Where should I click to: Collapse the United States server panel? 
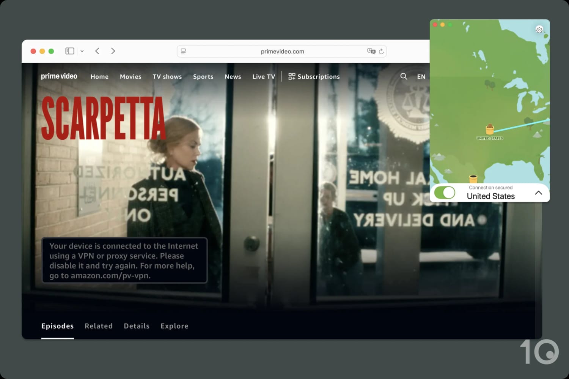[539, 193]
